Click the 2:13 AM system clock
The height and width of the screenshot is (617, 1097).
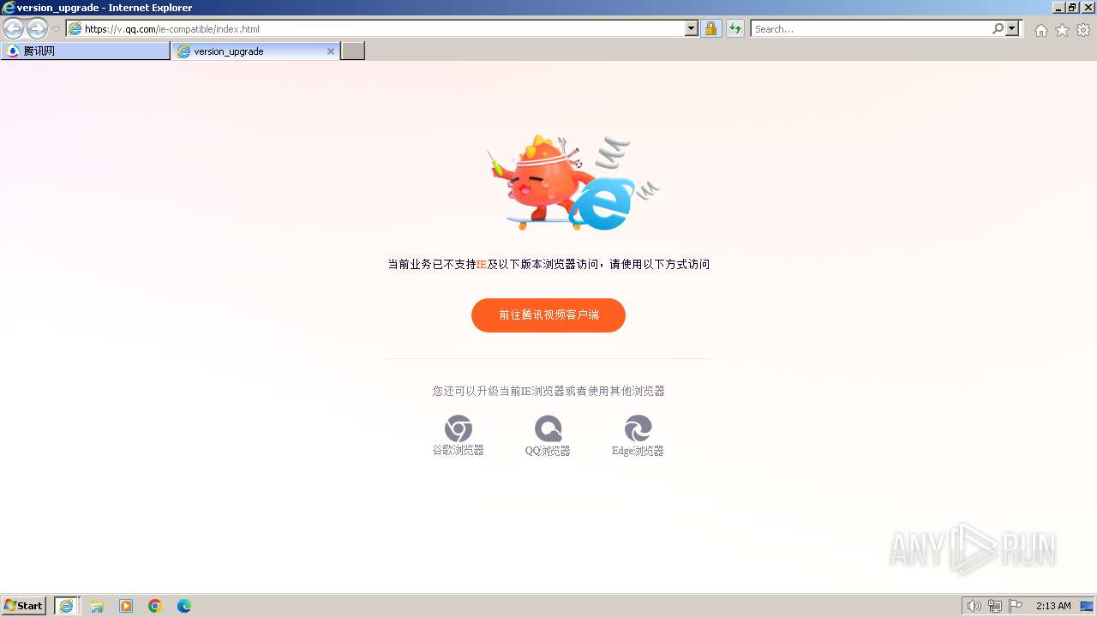tap(1053, 606)
